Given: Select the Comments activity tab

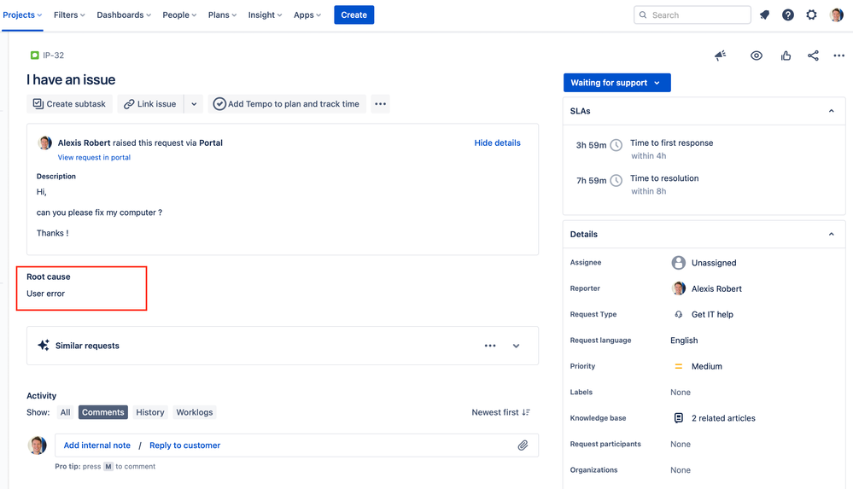Looking at the screenshot, I should (102, 412).
